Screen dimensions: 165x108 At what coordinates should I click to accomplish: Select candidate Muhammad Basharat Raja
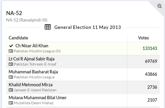coord(33,72)
